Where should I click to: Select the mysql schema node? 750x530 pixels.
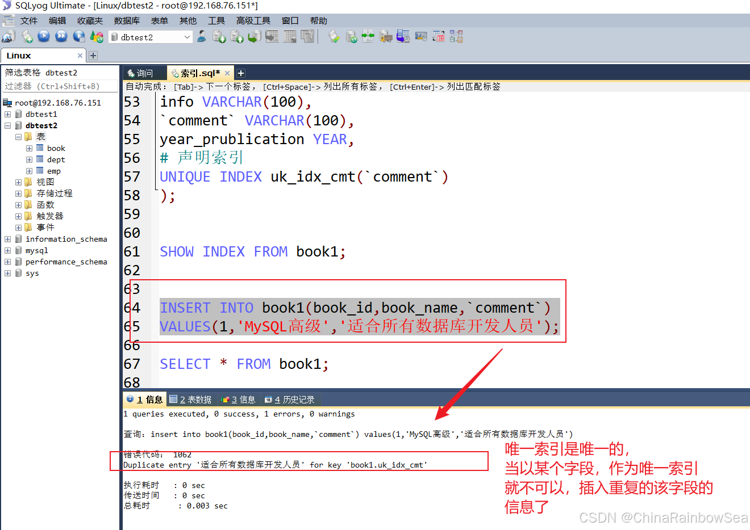(x=36, y=250)
